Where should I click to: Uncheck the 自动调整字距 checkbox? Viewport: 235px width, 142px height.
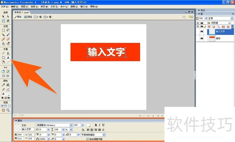pos(88,139)
